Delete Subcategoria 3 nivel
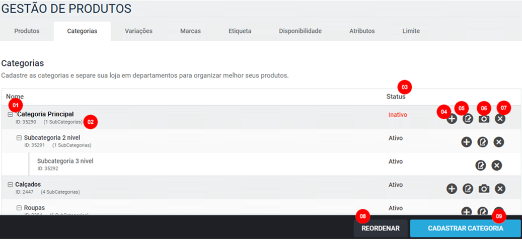Viewport: 522px width, 240px height. (496, 166)
